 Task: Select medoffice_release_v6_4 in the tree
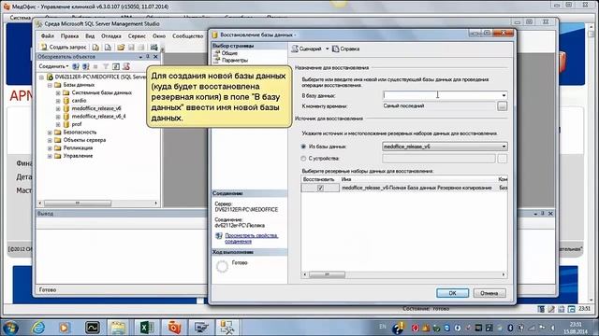tap(98, 116)
